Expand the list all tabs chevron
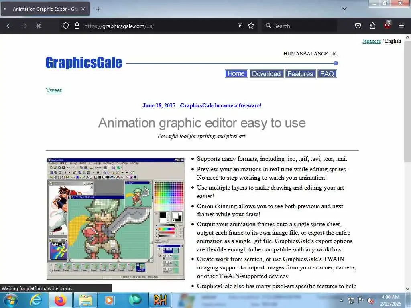Image resolution: width=411 pixels, height=308 pixels. 344,9
